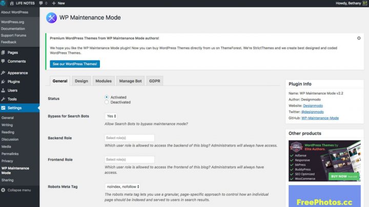Switch to the Manage Bot tab
369x207 pixels.
coord(130,81)
